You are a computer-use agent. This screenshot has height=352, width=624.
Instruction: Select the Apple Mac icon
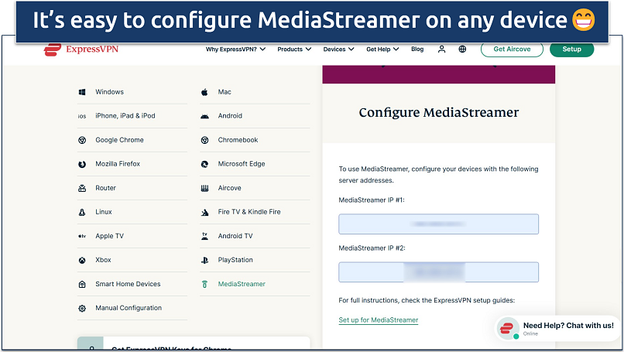pyautogui.click(x=204, y=92)
